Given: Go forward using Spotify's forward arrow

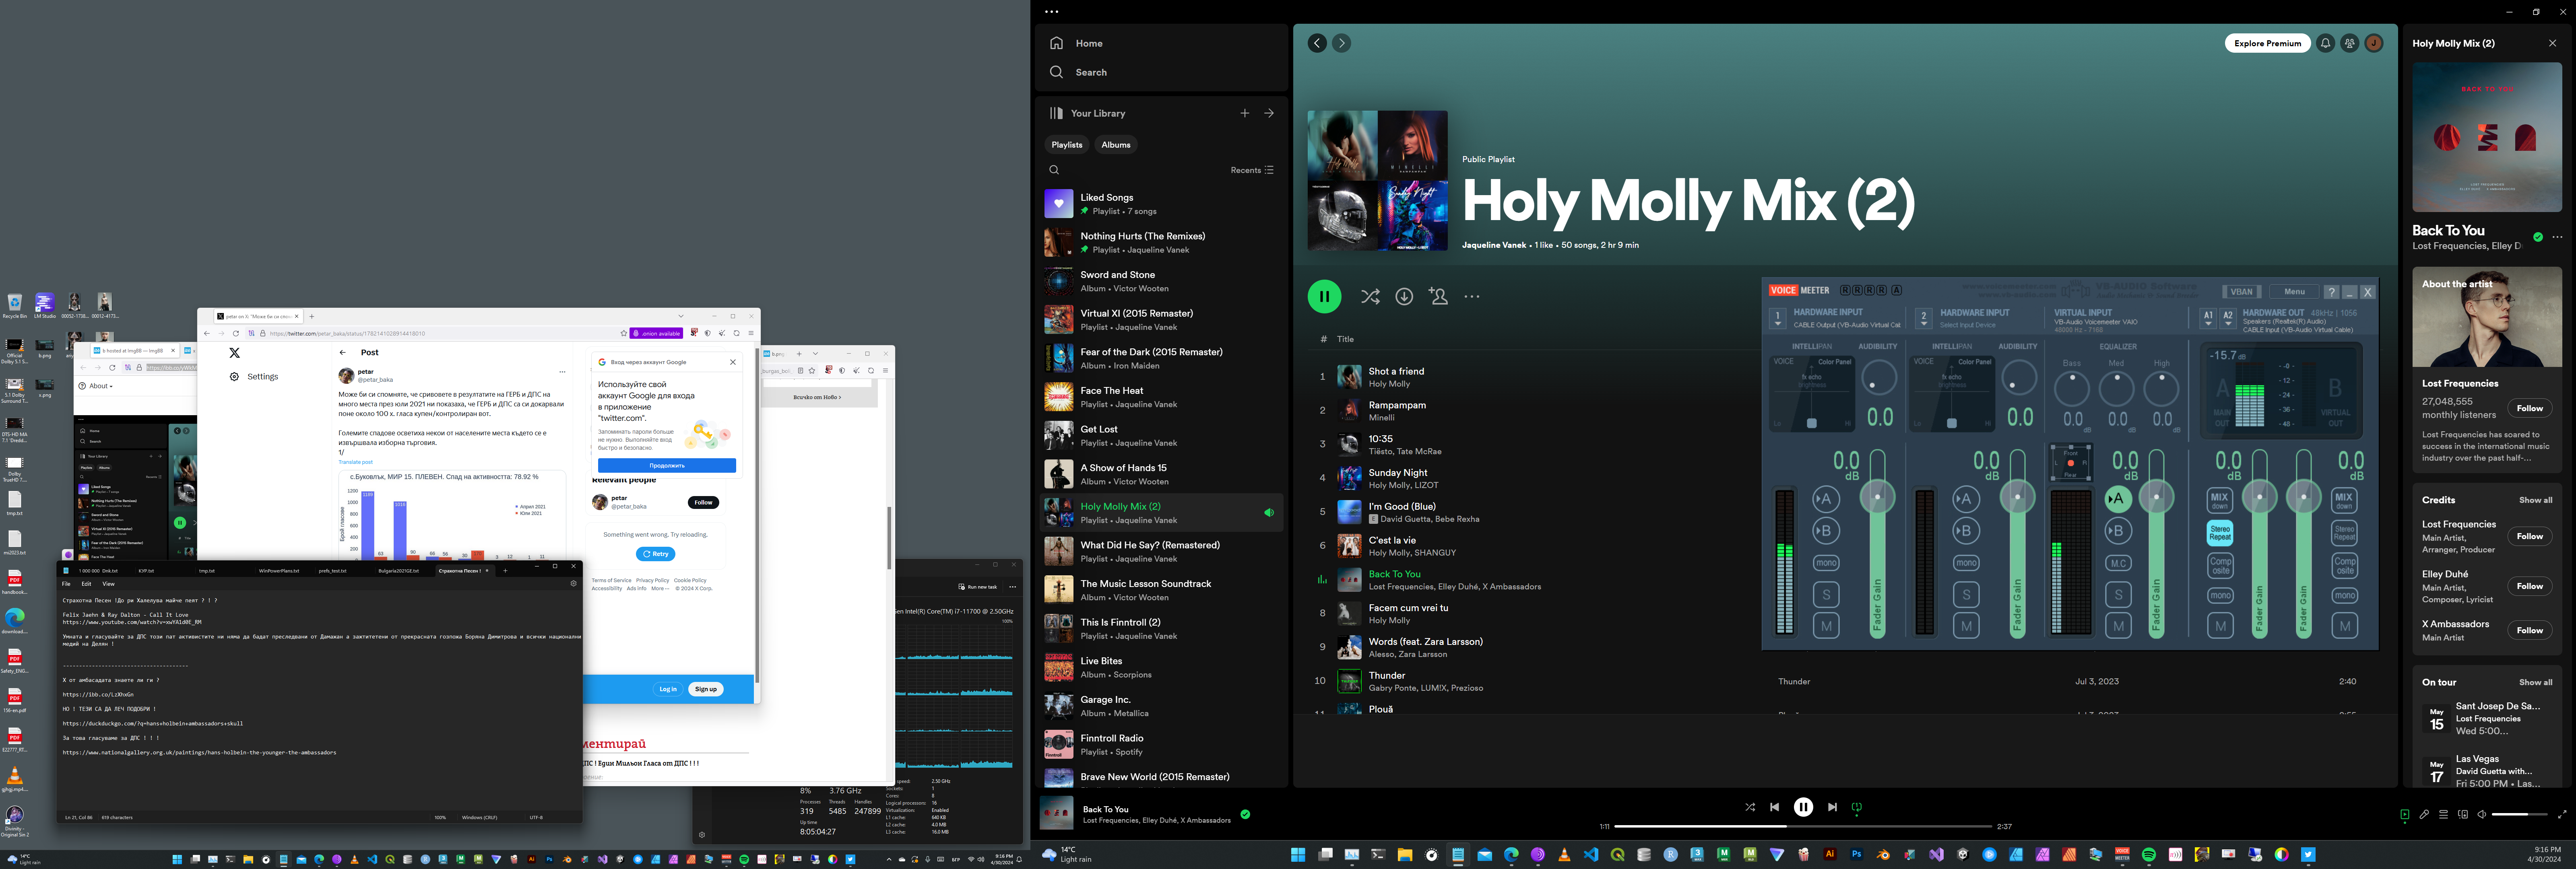Looking at the screenshot, I should [x=1342, y=43].
